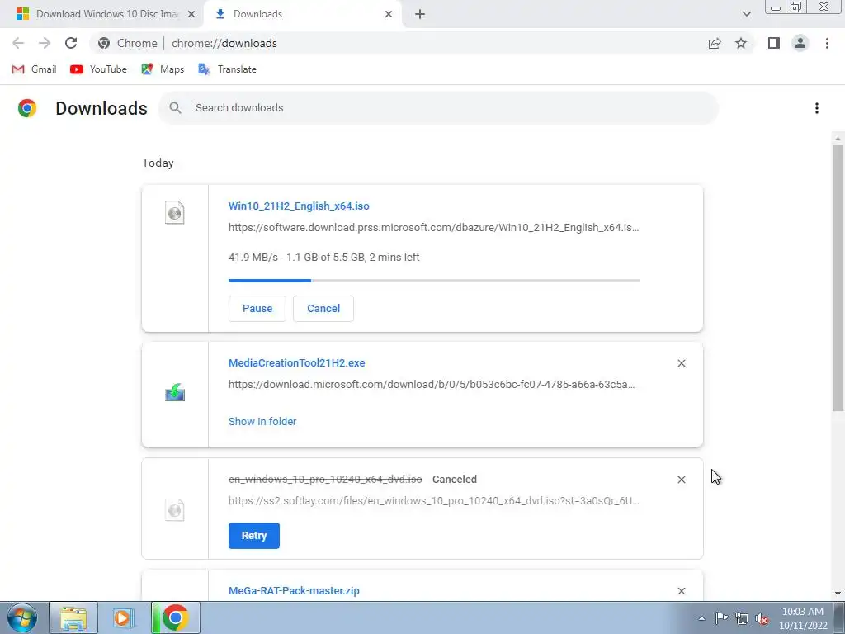
Task: Click the scrollbar up arrow
Action: point(838,139)
